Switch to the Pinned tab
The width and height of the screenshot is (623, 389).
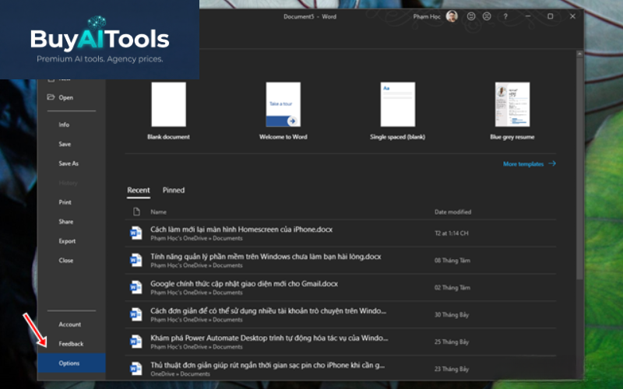click(174, 190)
